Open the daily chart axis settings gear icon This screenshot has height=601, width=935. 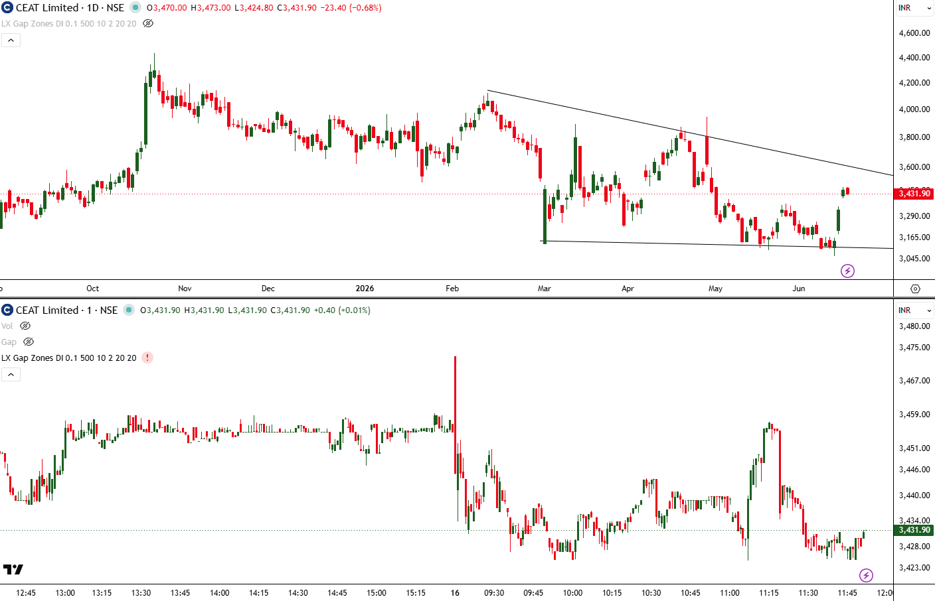pos(915,289)
